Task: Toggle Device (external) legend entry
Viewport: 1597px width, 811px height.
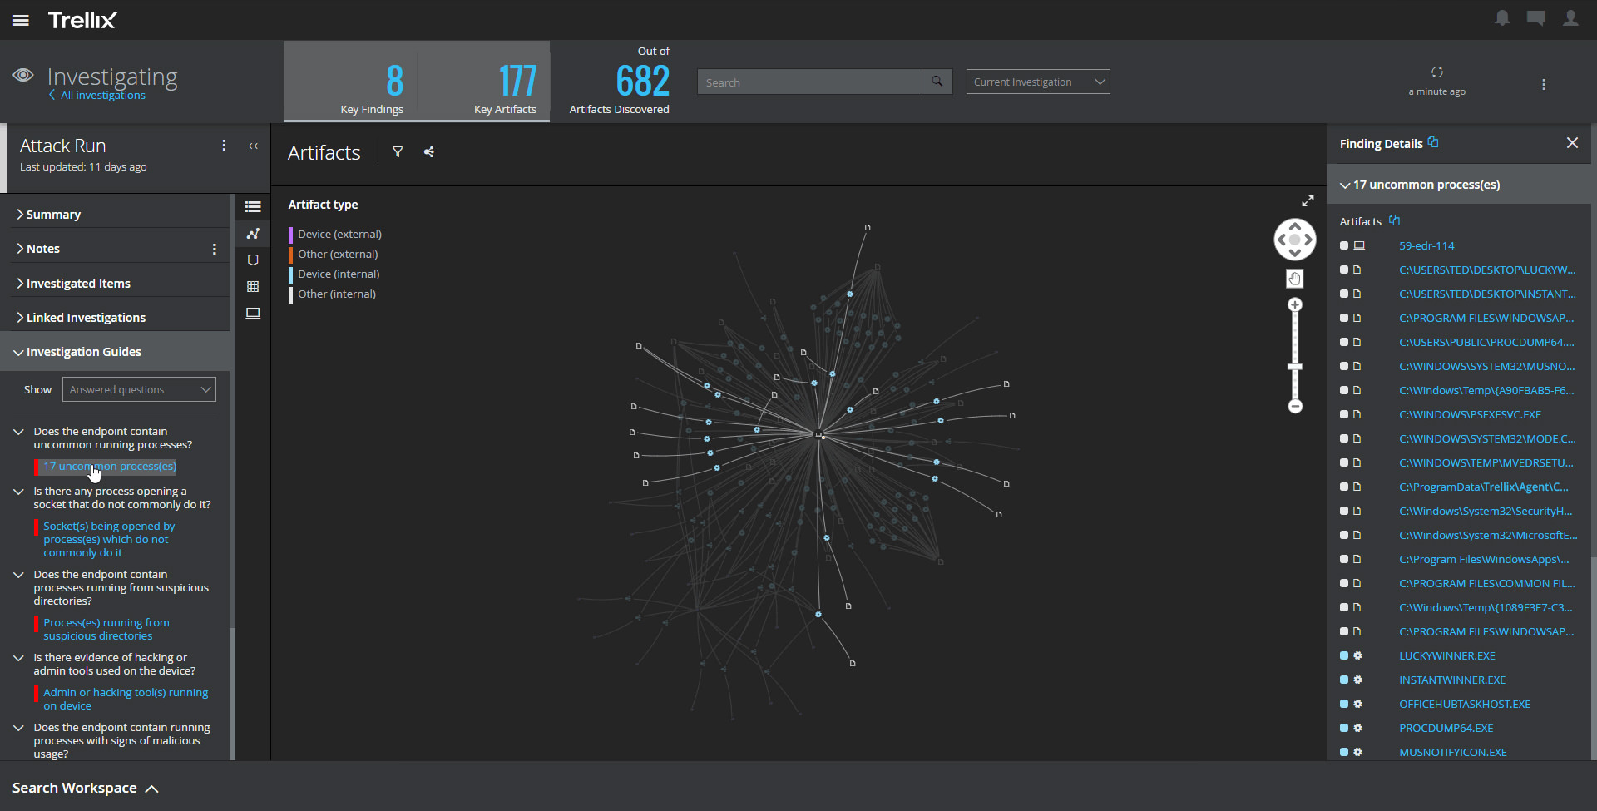Action: tap(339, 235)
